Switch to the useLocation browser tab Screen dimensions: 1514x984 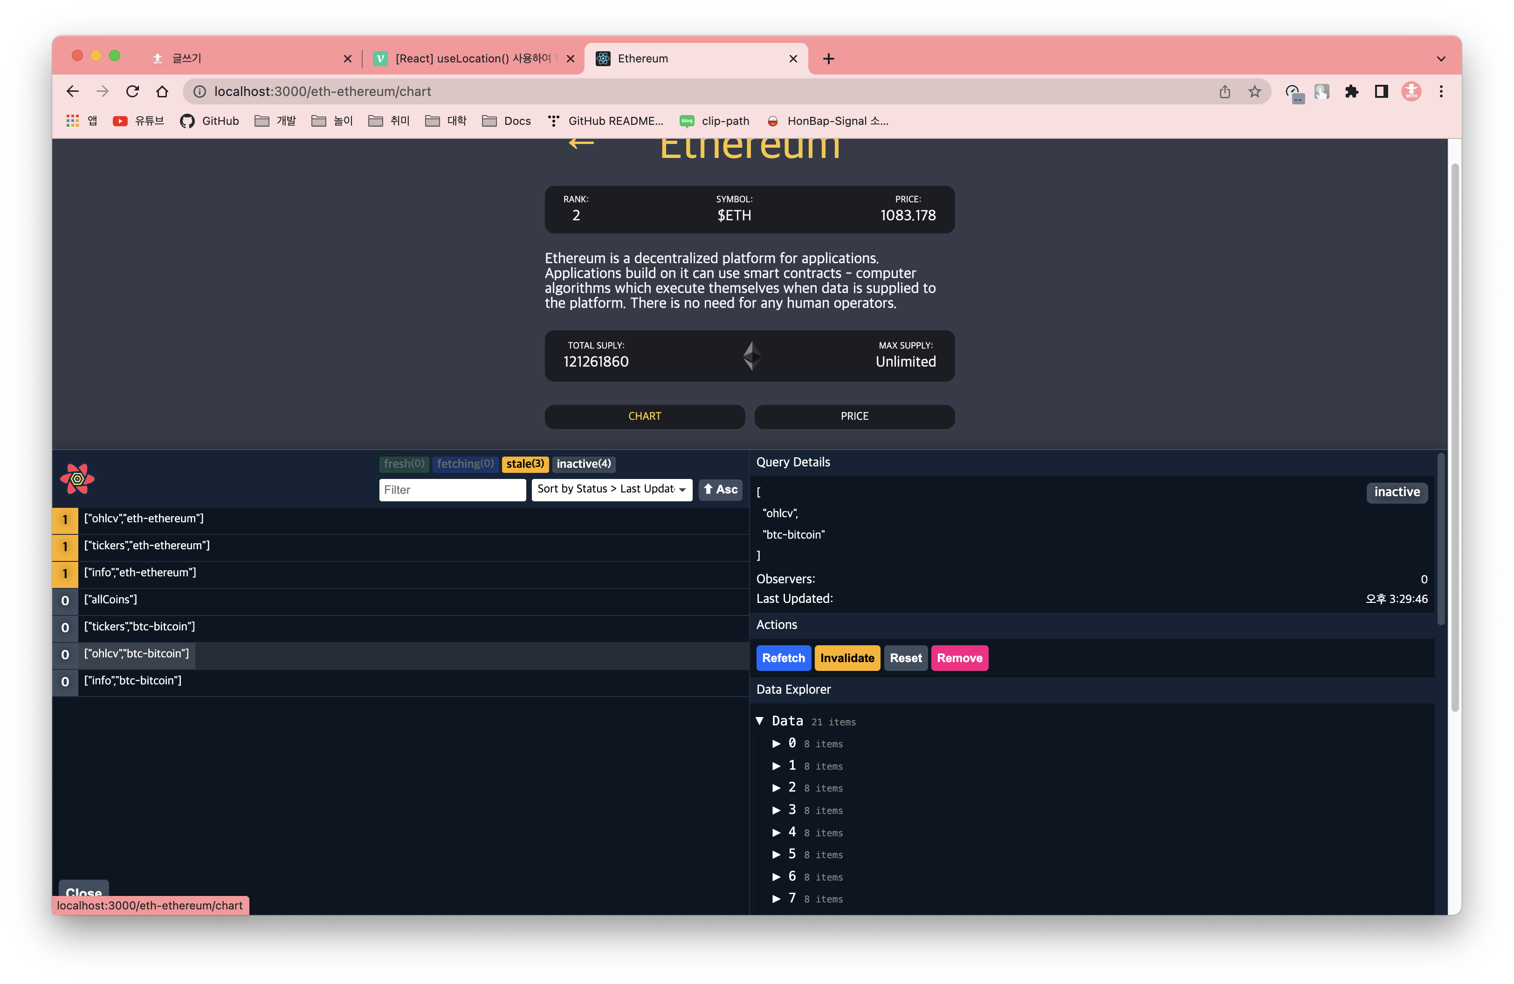tap(472, 59)
